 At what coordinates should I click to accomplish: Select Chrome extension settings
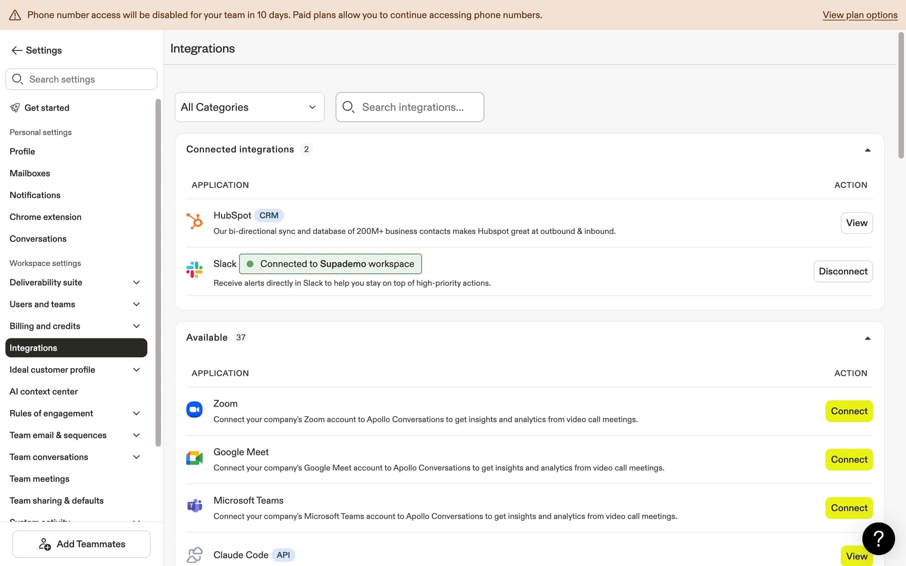click(x=45, y=217)
